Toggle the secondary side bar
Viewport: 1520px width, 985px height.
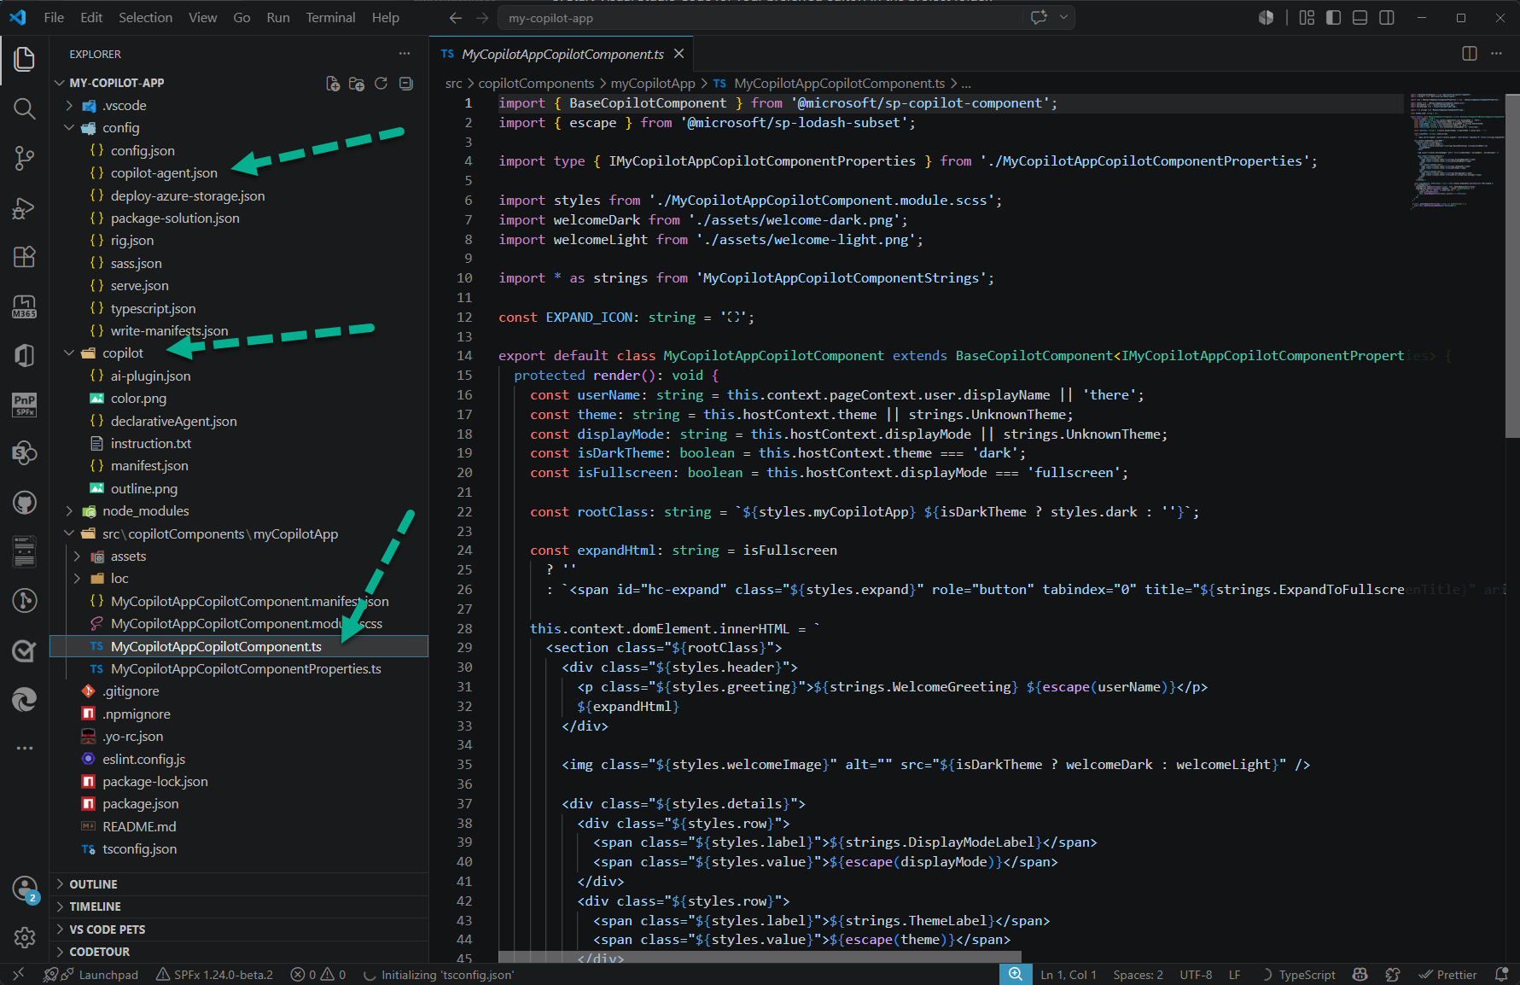pos(1387,18)
